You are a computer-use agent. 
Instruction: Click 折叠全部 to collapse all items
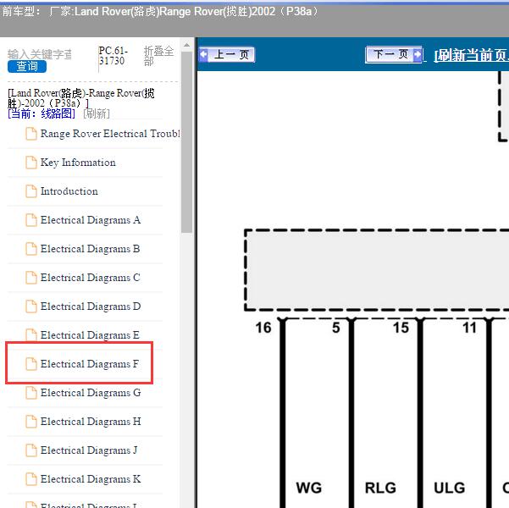[158, 56]
